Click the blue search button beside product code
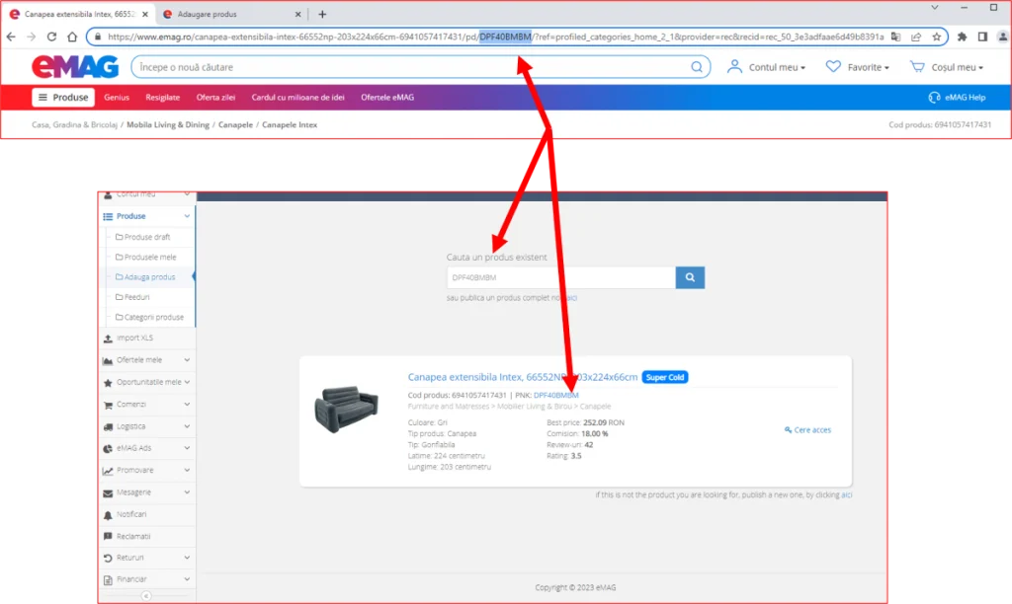The height and width of the screenshot is (604, 1012). click(690, 277)
